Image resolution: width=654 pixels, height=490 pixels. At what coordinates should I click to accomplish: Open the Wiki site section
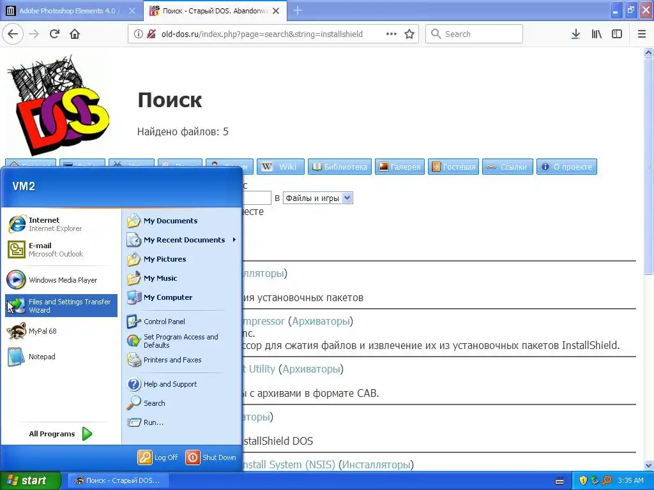280,167
